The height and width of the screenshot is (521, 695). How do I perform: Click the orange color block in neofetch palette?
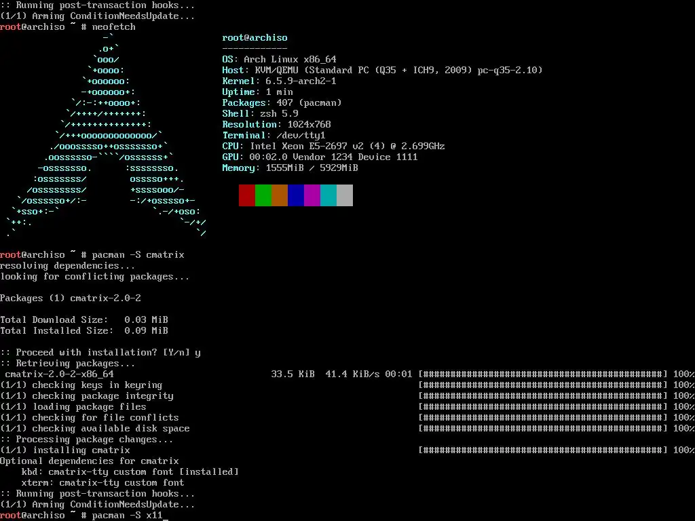pyautogui.click(x=280, y=195)
